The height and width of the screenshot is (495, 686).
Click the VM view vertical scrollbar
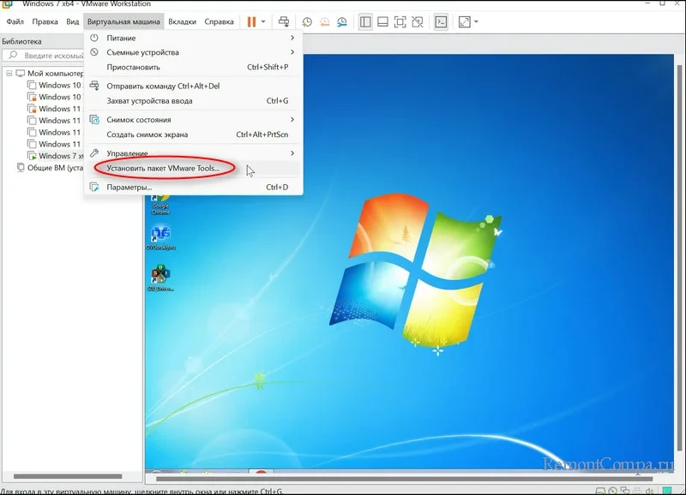[679, 258]
